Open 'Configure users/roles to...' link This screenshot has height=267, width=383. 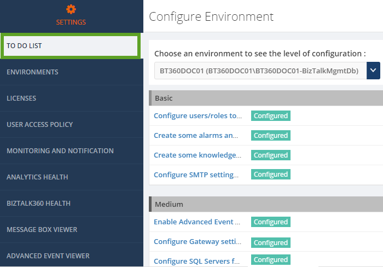198,115
